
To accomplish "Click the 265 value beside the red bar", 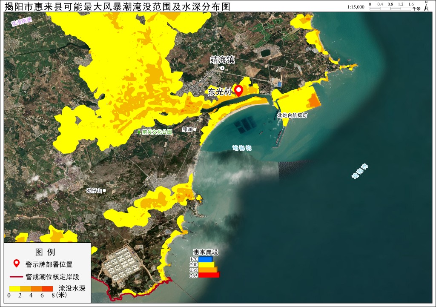I will point(194,275).
